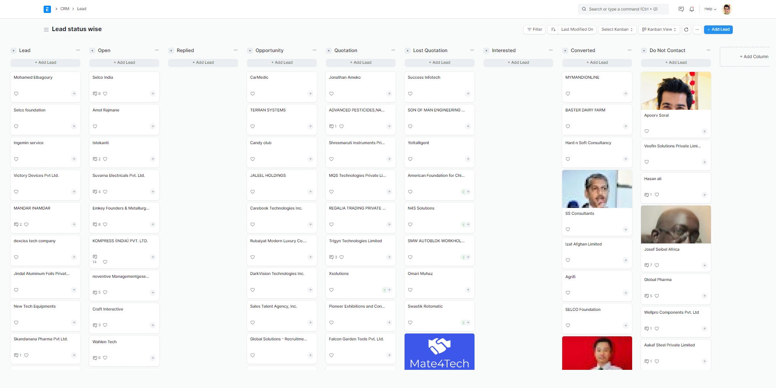Open comments on MANDAR INAMDAR card
This screenshot has height=388, width=776.
(18, 224)
